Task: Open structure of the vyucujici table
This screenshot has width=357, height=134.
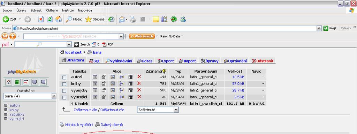Action: 104,97
